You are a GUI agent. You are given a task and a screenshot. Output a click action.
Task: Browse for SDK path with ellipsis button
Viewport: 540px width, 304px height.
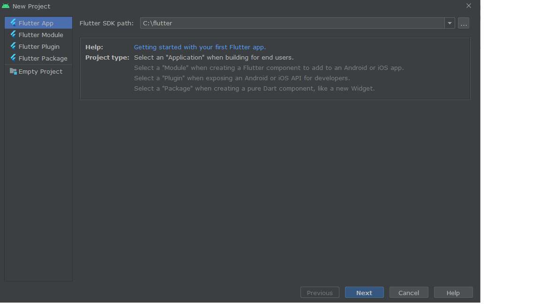(464, 23)
